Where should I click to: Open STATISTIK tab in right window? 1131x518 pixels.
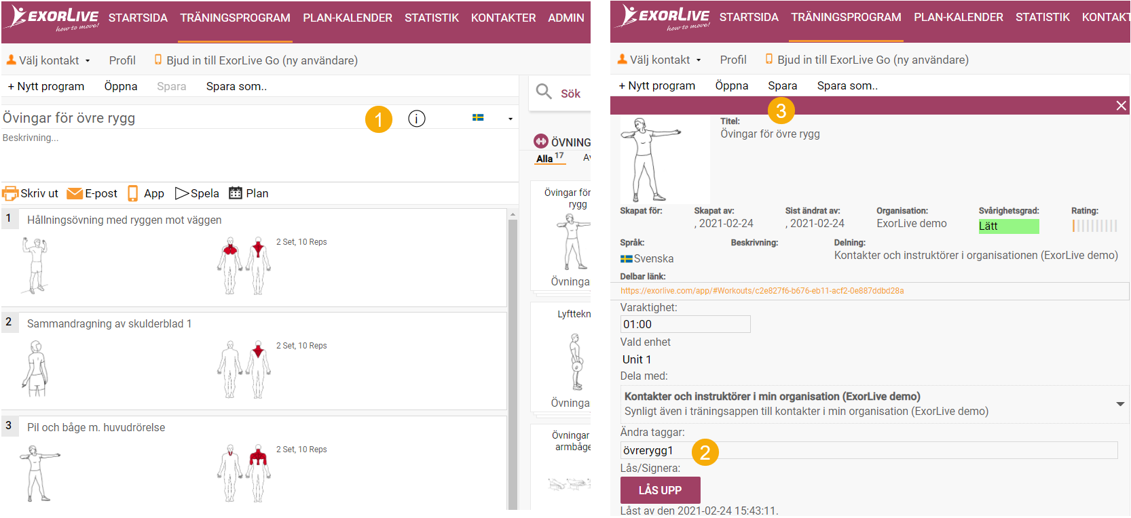(1043, 17)
